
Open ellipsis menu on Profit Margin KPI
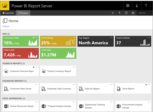click(74, 38)
